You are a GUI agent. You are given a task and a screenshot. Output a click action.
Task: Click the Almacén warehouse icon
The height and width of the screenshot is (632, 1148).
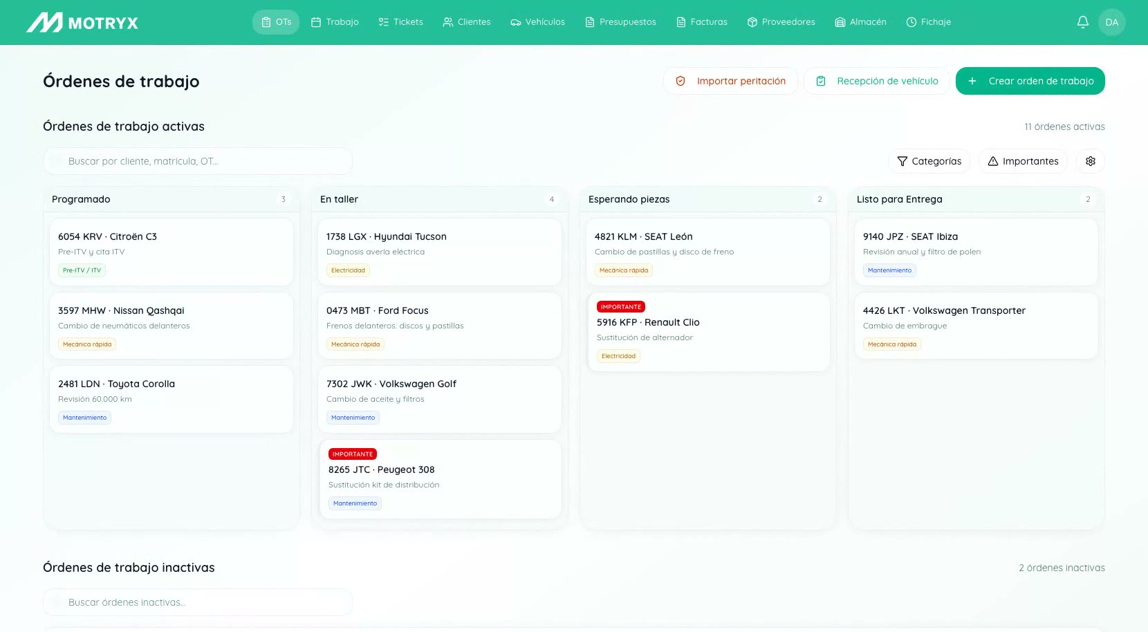pos(840,22)
